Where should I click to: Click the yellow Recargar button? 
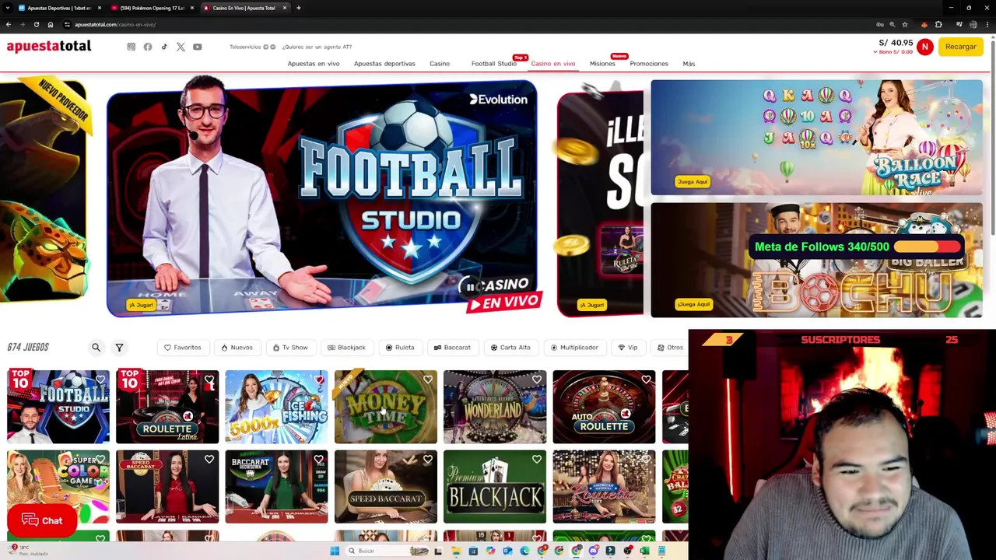pos(961,47)
